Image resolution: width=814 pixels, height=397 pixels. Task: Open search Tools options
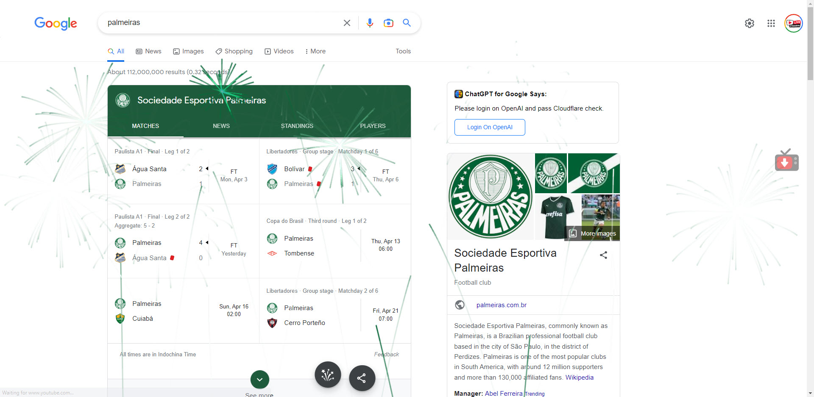(403, 51)
